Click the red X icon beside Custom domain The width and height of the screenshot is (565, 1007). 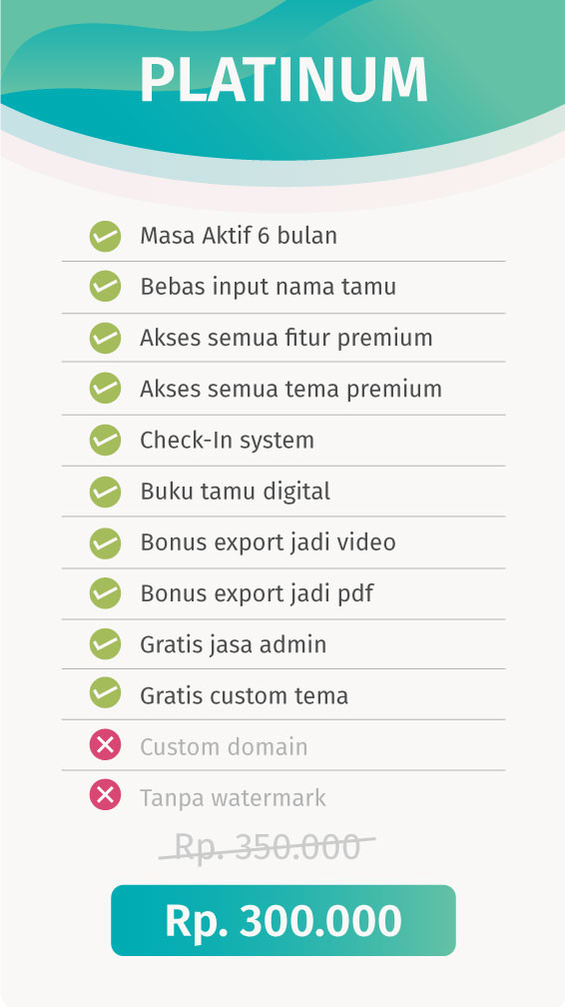coord(105,744)
